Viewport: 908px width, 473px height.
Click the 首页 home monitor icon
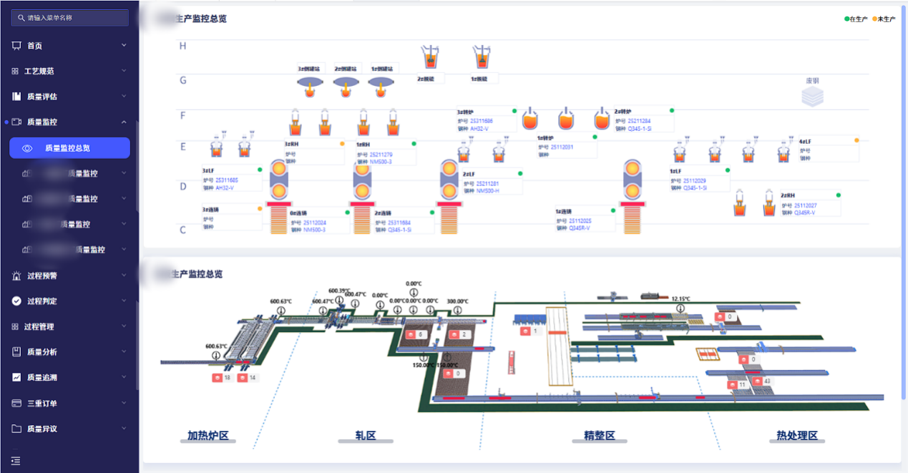click(16, 46)
